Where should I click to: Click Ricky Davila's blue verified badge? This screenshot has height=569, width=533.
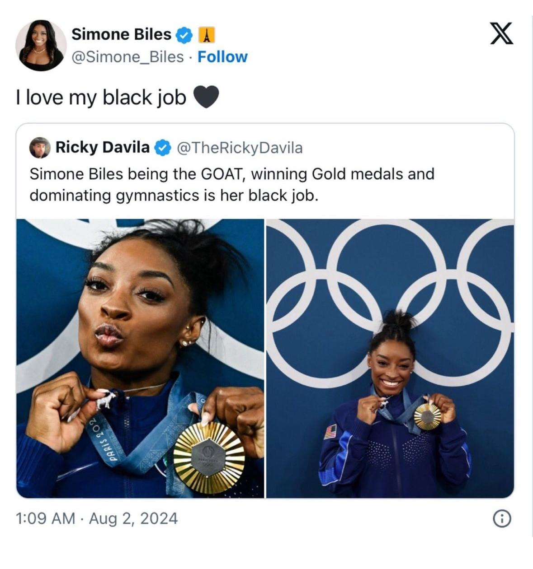click(163, 148)
